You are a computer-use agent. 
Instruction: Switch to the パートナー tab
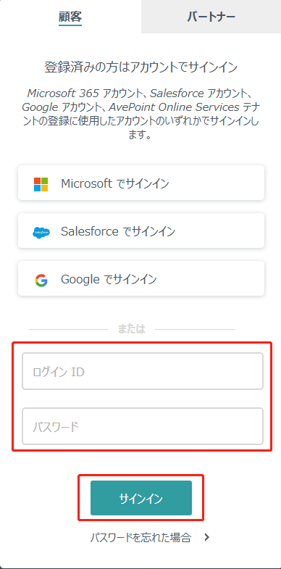pos(211,17)
